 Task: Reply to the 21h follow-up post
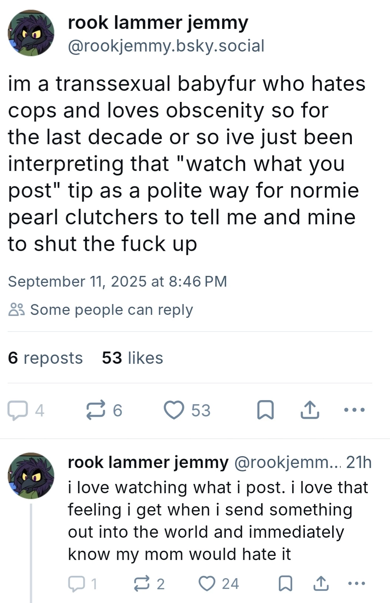tap(76, 584)
